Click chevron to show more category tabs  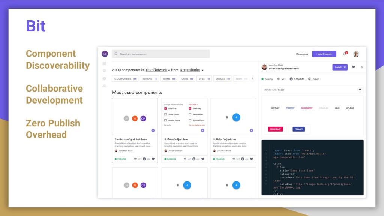click(252, 79)
